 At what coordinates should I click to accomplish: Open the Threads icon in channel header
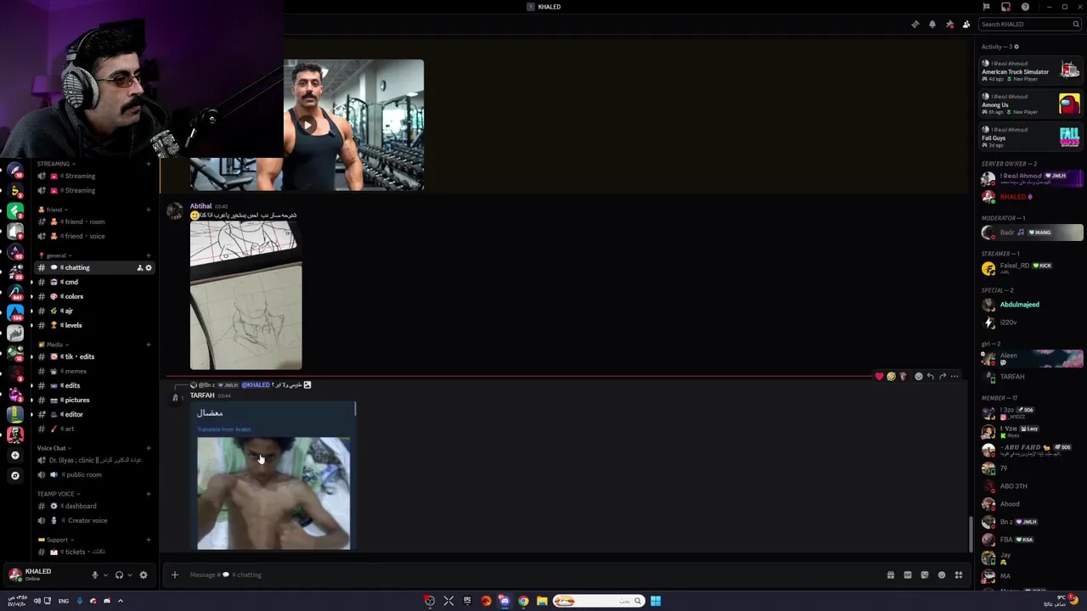pyautogui.click(x=915, y=24)
